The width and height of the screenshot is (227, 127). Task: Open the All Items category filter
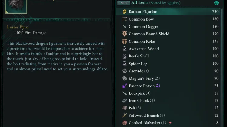140,3
